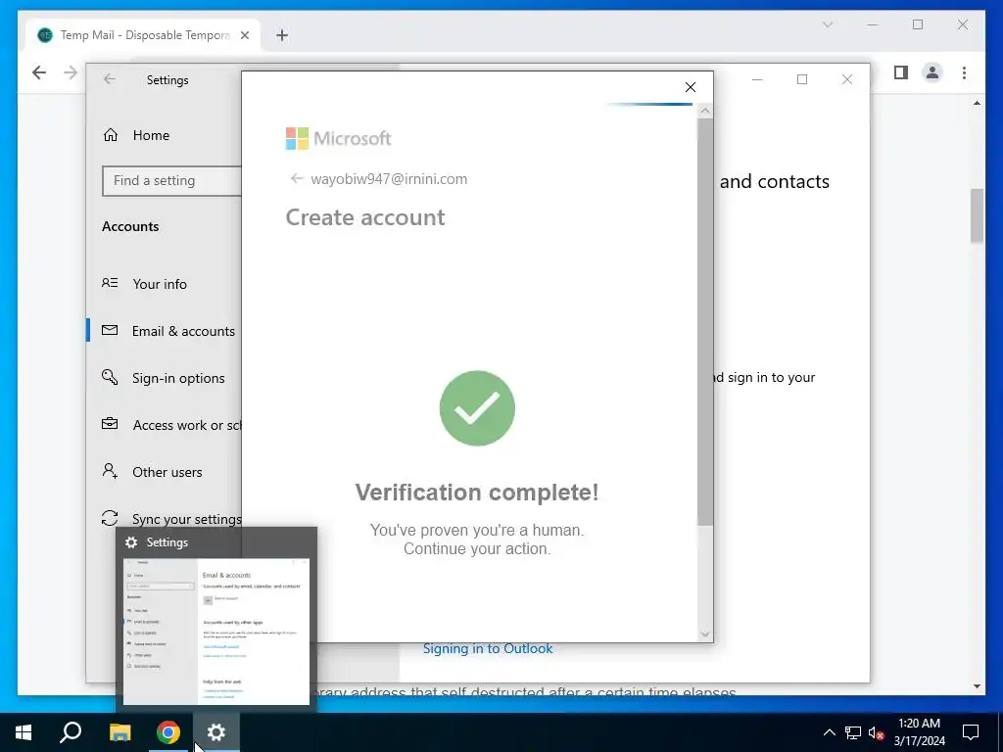Click the green verification checkmark
The image size is (1003, 752).
[x=477, y=408]
